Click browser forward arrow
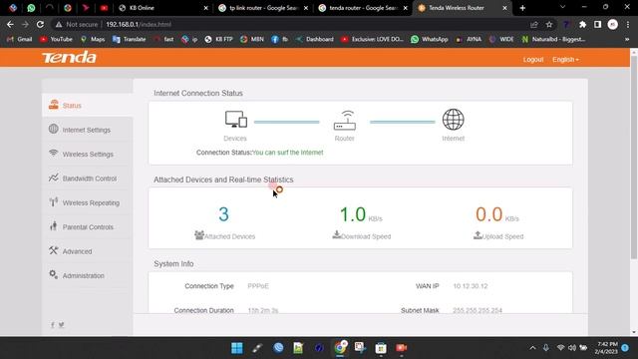 [x=25, y=24]
